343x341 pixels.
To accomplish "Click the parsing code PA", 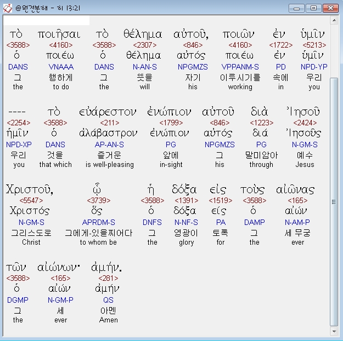I will [221, 222].
